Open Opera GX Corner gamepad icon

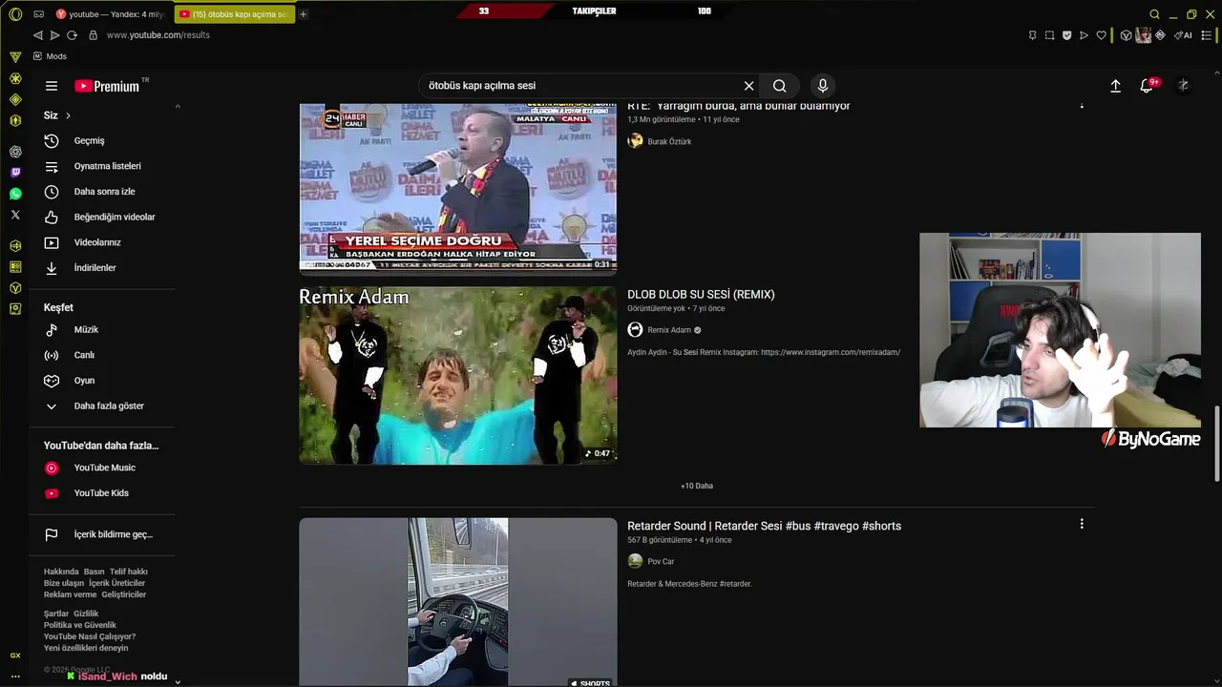pos(38,14)
